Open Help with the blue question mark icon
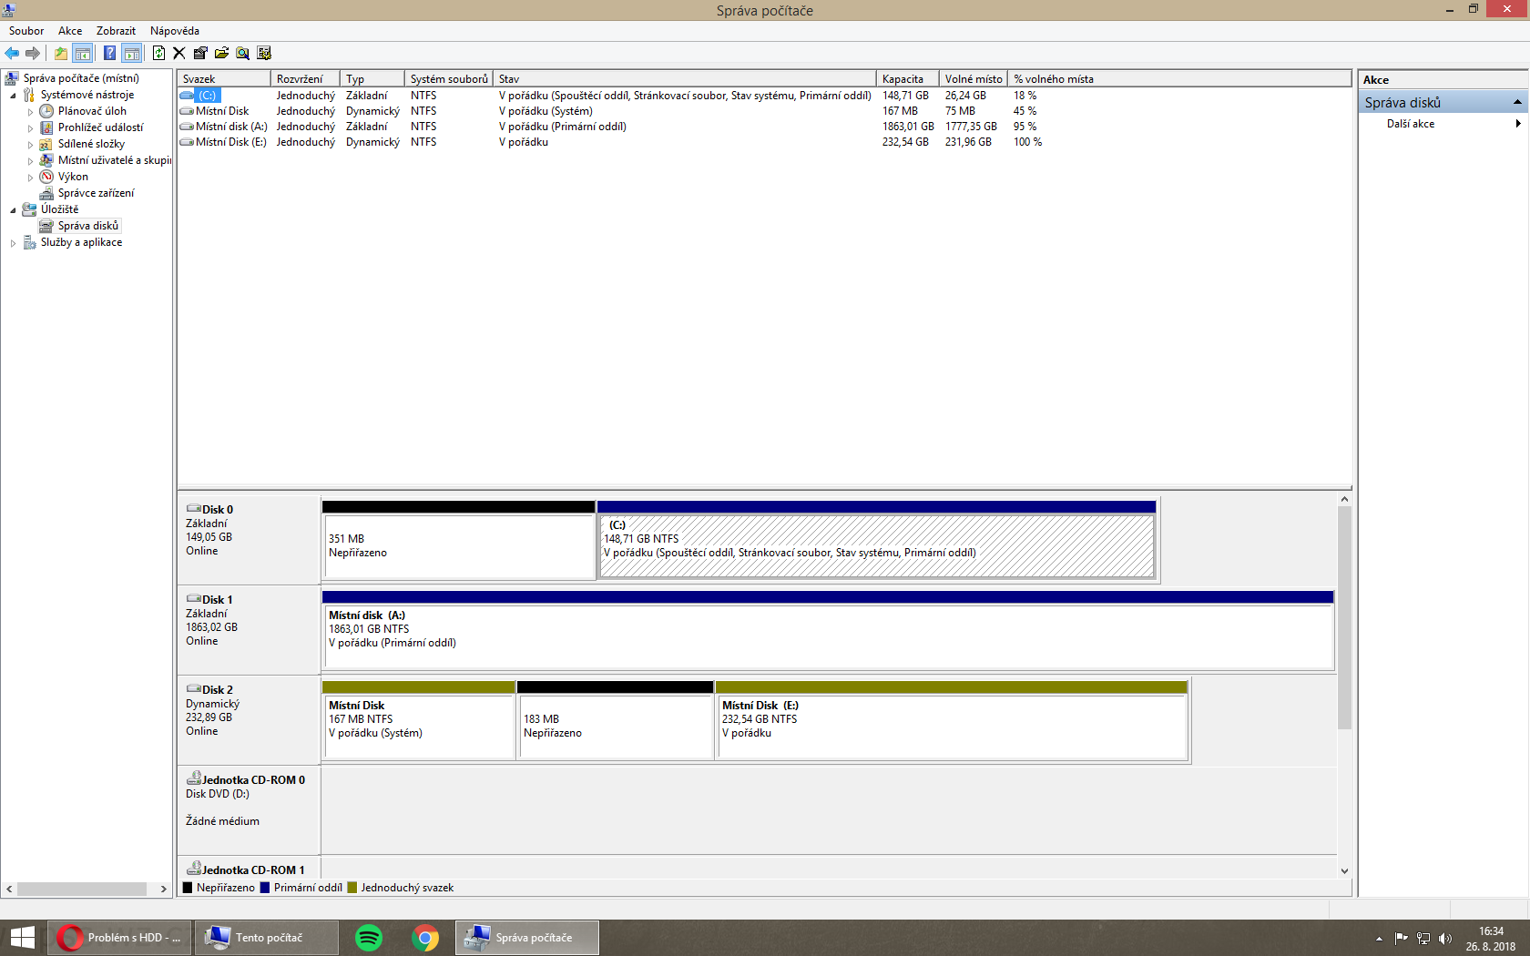Viewport: 1530px width, 956px height. (109, 53)
